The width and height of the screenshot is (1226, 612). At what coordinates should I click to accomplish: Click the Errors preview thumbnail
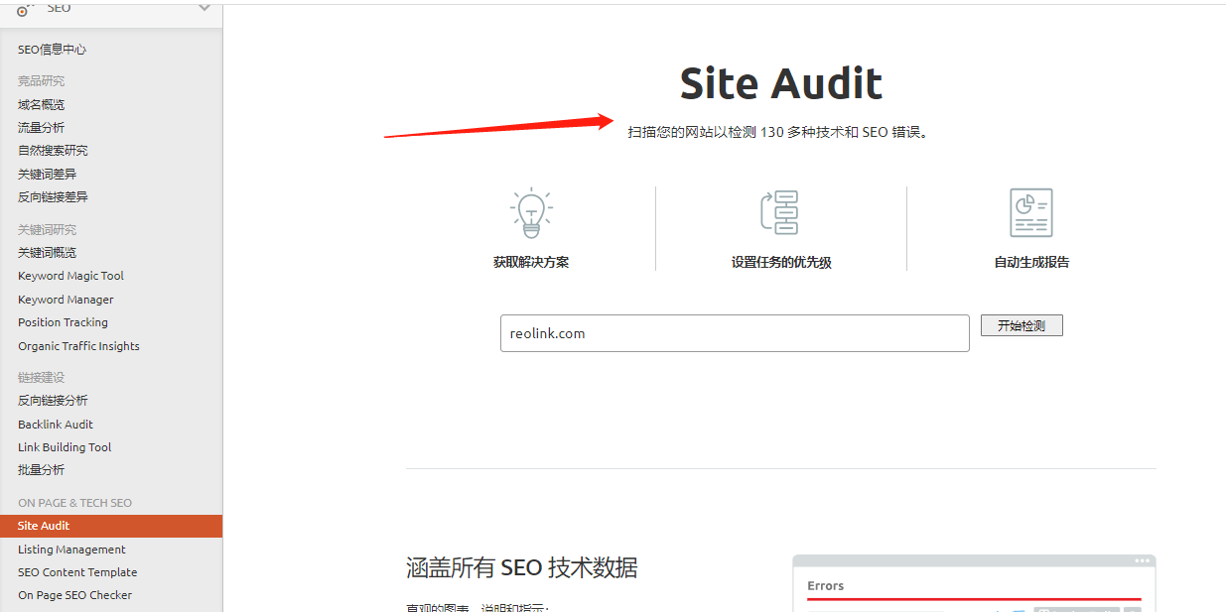coord(974,585)
